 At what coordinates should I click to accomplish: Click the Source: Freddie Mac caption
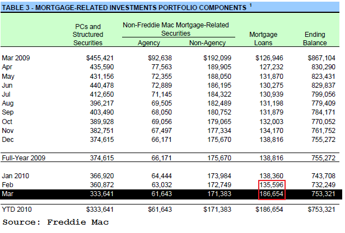(x=55, y=223)
